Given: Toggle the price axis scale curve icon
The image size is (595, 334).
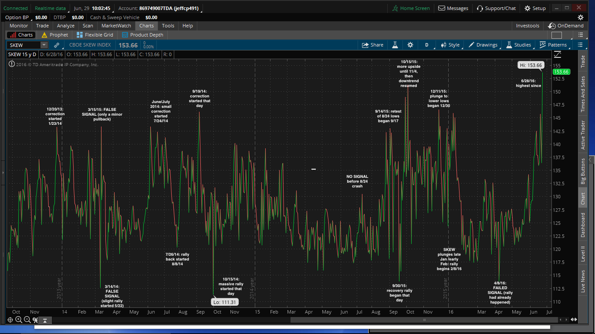Looking at the screenshot, I should (557, 54).
